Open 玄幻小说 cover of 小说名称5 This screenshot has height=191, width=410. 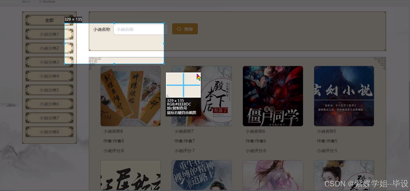344,96
